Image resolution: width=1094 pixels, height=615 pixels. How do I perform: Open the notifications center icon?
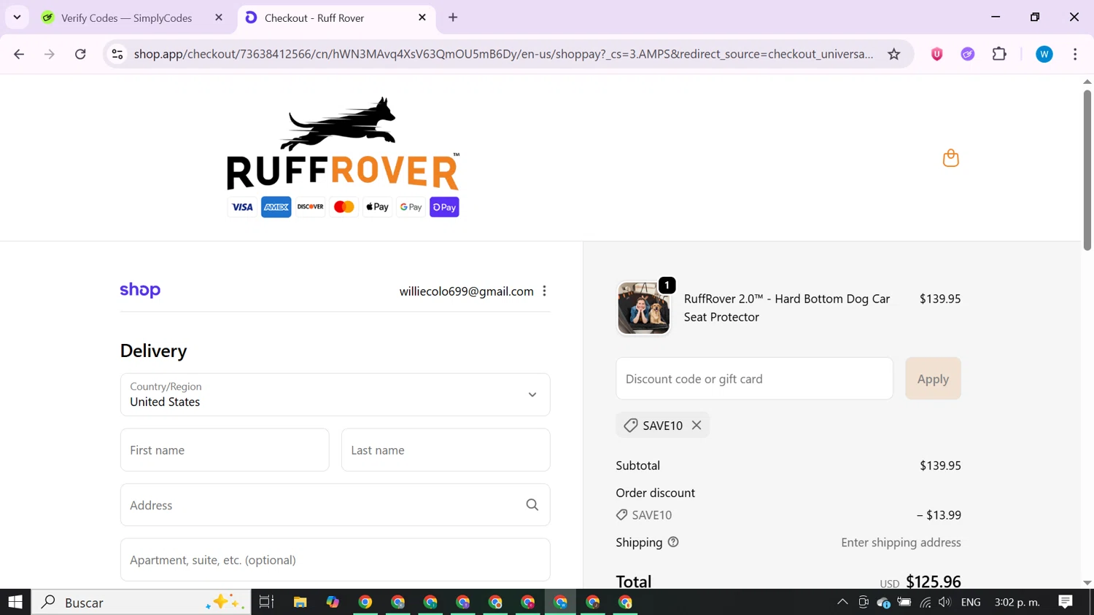[x=1066, y=602]
